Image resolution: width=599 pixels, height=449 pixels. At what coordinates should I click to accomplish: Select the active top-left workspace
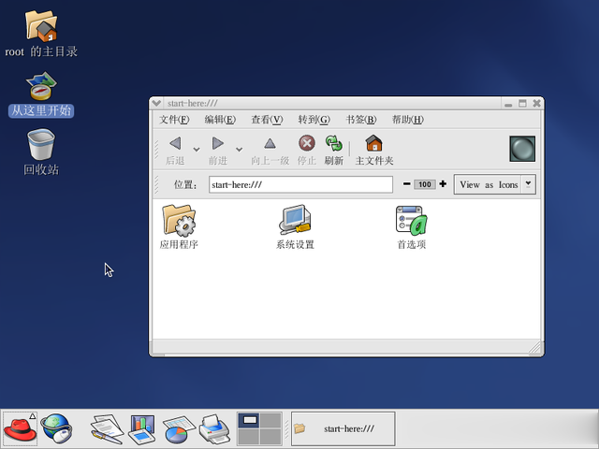click(x=248, y=420)
